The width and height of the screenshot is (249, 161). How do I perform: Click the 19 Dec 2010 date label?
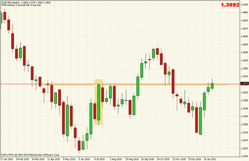pos(194,159)
